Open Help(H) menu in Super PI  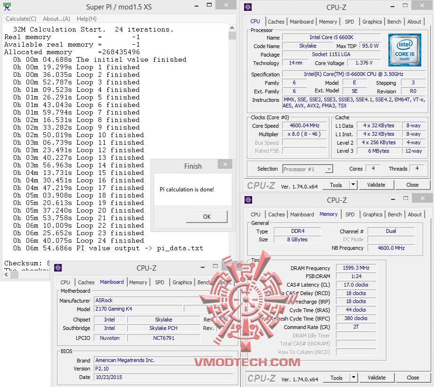[x=87, y=19]
